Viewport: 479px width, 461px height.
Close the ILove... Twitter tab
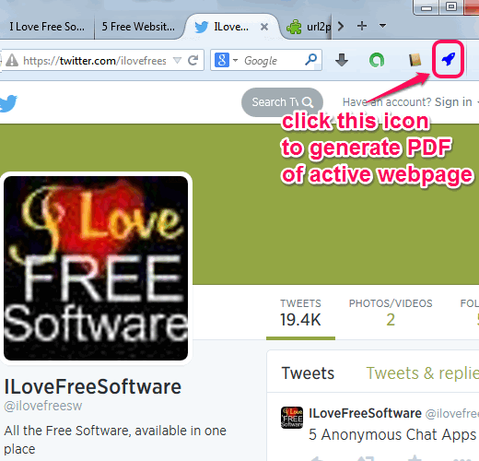[x=264, y=27]
